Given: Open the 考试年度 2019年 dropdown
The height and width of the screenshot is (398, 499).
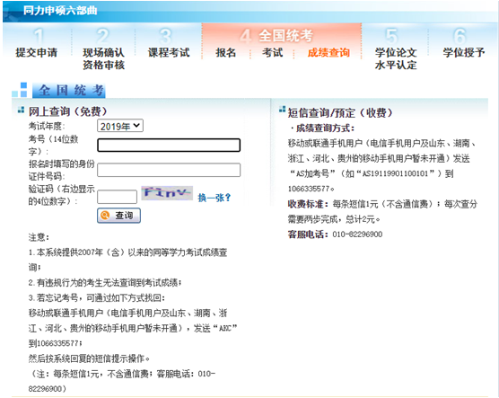Looking at the screenshot, I should [x=120, y=126].
